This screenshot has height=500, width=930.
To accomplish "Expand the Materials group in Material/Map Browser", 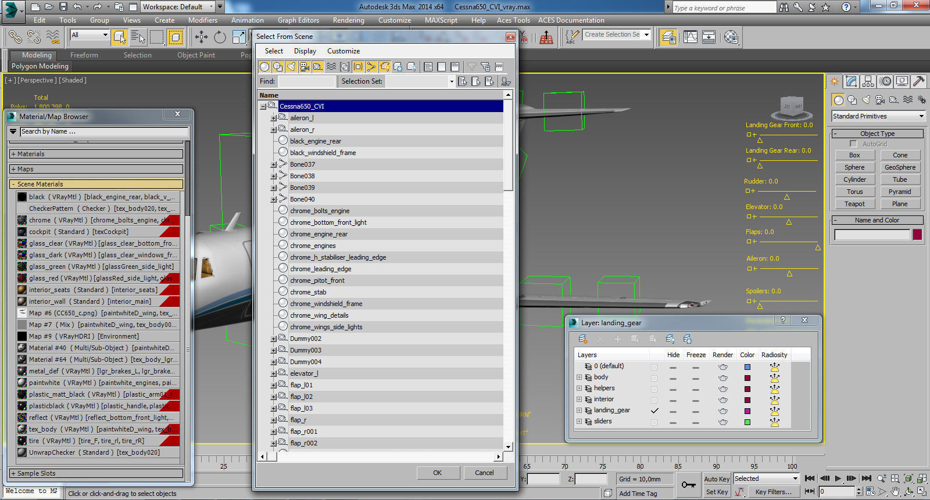I will point(96,154).
